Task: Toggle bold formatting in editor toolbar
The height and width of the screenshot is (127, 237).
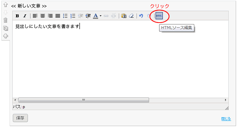Action: tap(17, 16)
